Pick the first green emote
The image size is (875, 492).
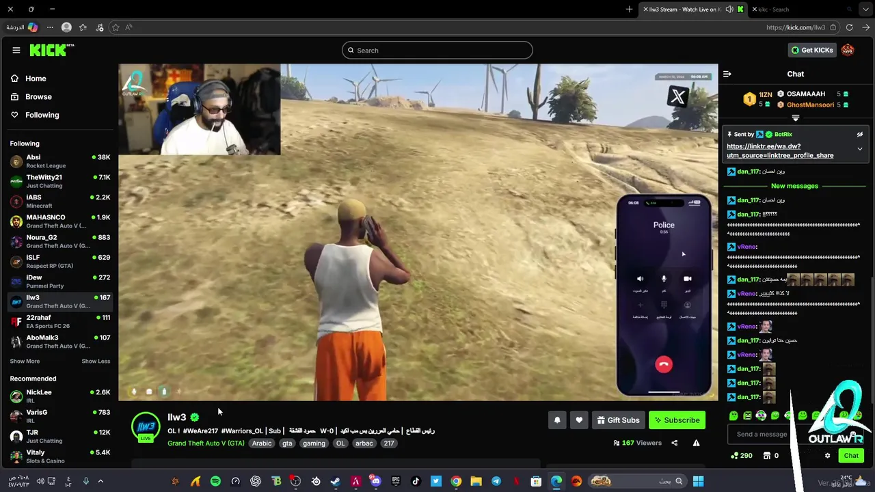(733, 415)
